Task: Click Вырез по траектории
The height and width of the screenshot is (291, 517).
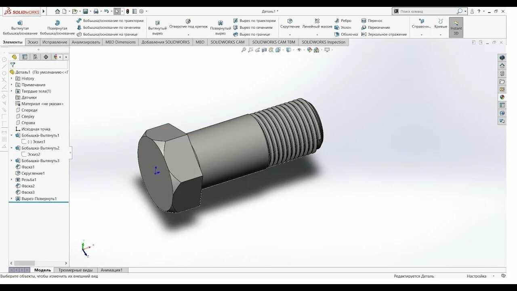Action: 254,21
